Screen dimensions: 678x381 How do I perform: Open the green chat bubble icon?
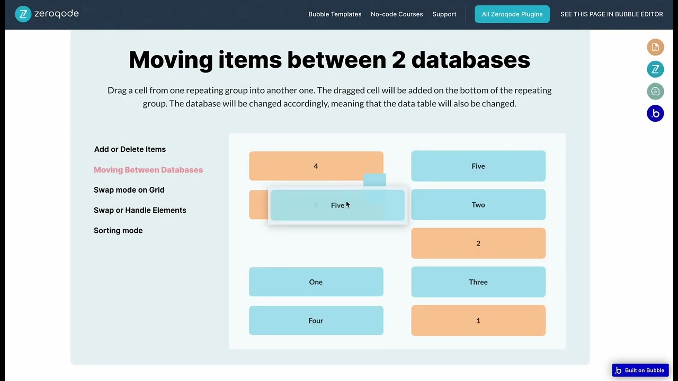(x=655, y=91)
